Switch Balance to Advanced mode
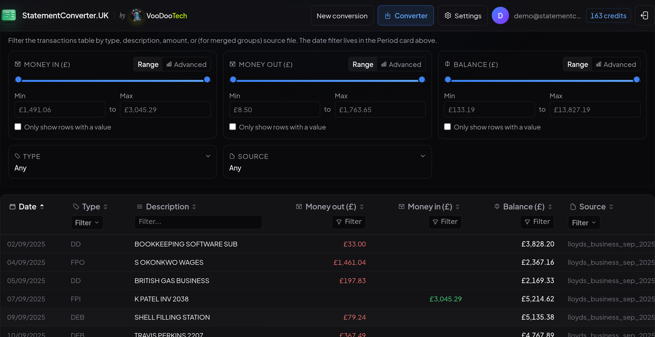This screenshot has height=337, width=655. coord(616,64)
